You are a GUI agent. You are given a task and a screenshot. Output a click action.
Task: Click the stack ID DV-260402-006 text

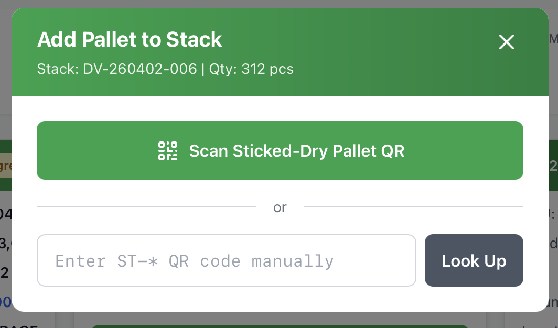coord(140,69)
